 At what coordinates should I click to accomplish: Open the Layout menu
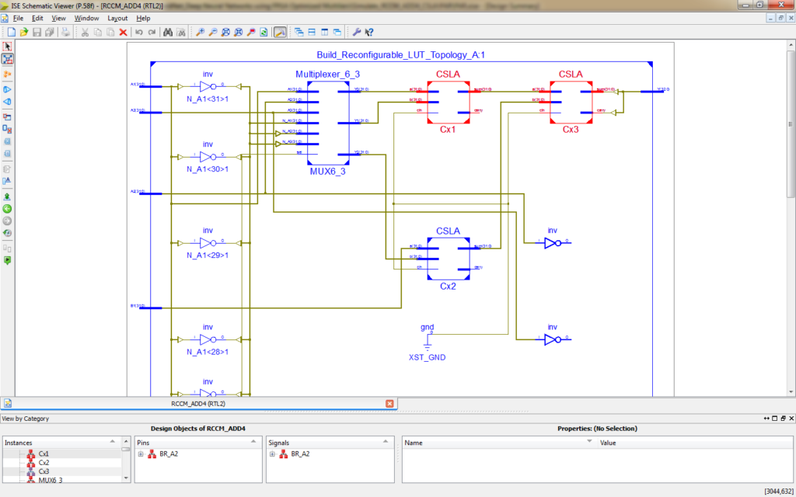[117, 18]
